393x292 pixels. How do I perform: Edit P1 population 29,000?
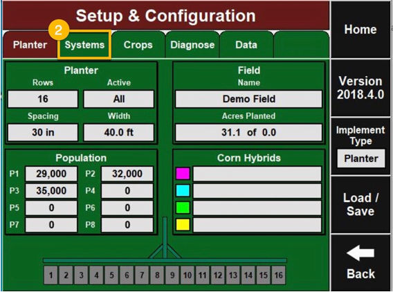pyautogui.click(x=51, y=174)
